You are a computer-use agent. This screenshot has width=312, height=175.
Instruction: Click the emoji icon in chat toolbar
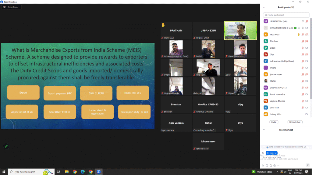(x=275, y=166)
